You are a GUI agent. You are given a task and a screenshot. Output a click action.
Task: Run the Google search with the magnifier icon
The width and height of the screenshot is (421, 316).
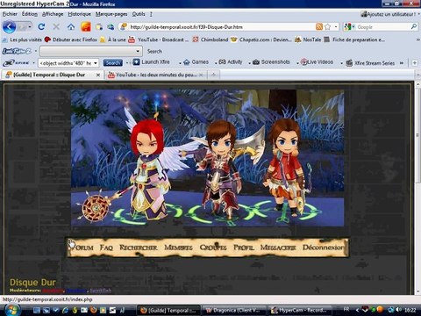click(x=414, y=27)
